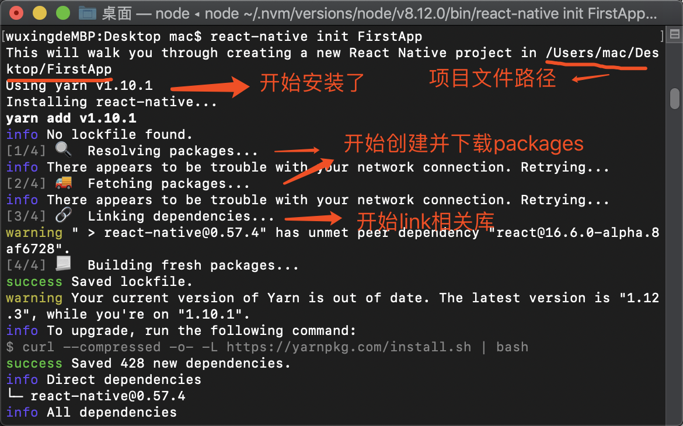Click the 'info All dependencies' line

[x=90, y=412]
